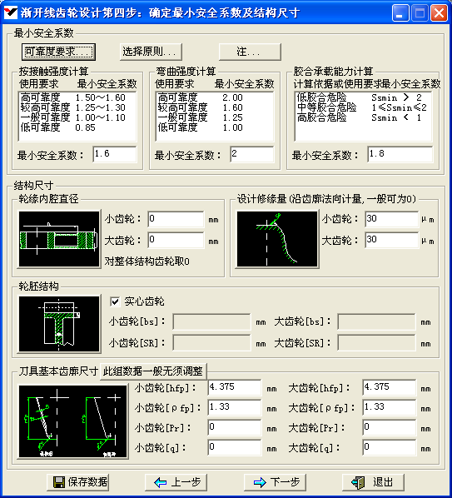Click the 小齿轮[hfp] input field
Screen dimensions: 452x498
235,387
